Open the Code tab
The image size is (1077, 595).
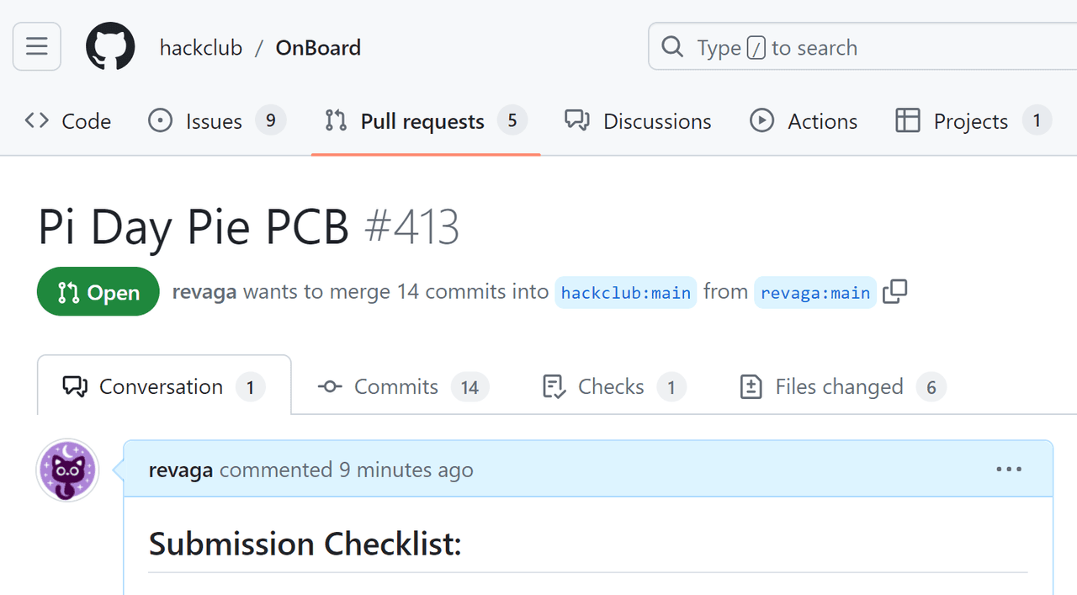pyautogui.click(x=68, y=121)
